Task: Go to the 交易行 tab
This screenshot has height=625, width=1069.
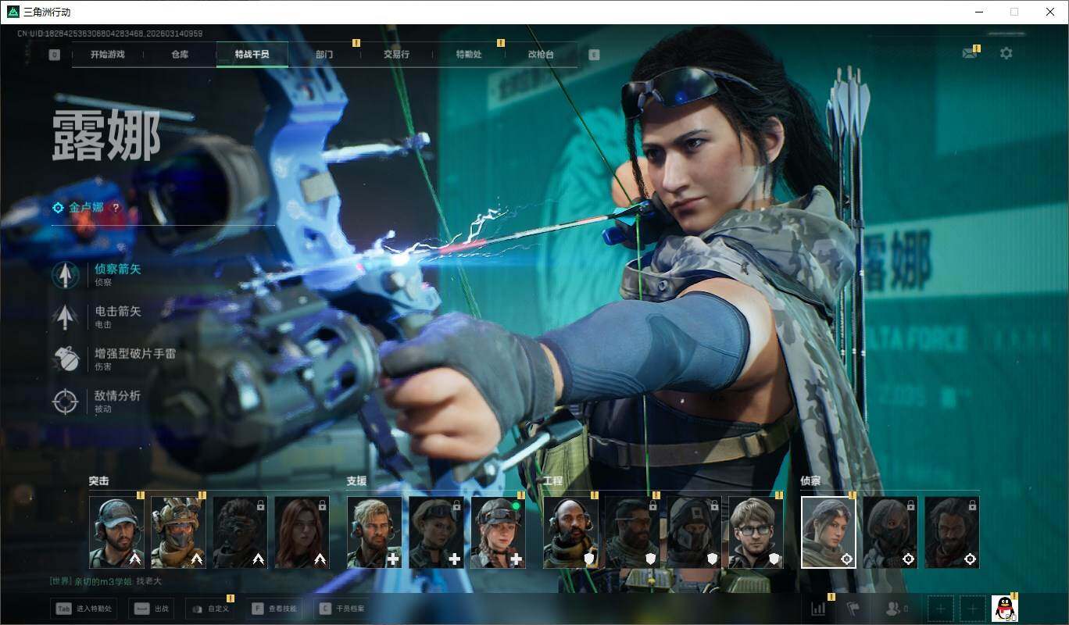Action: (x=396, y=55)
